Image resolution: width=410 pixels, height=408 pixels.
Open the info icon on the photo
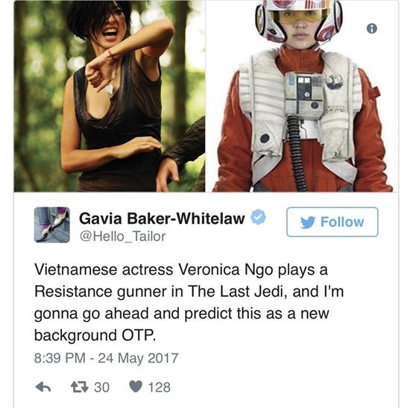(372, 28)
